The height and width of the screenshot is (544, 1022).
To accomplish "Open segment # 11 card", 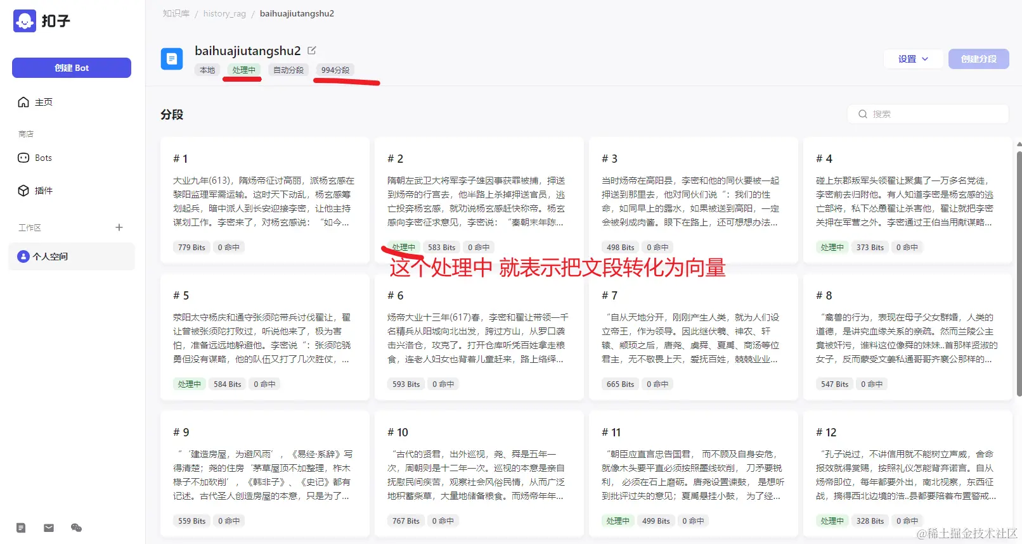I will pos(694,474).
